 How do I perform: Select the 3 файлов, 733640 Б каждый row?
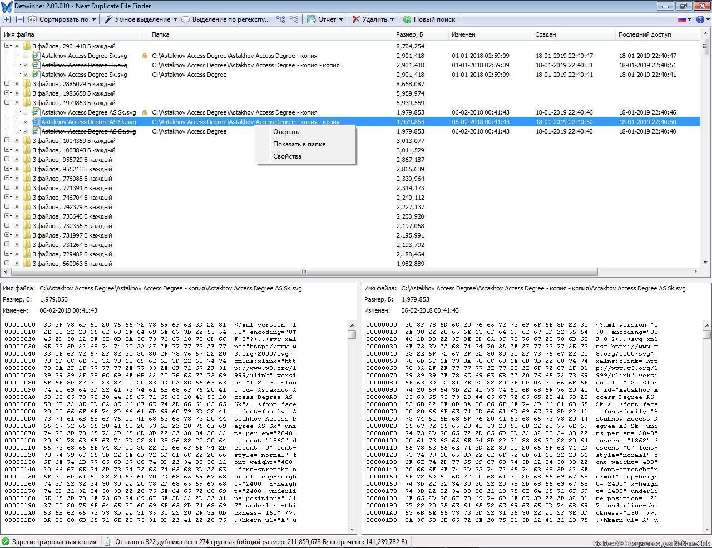72,216
